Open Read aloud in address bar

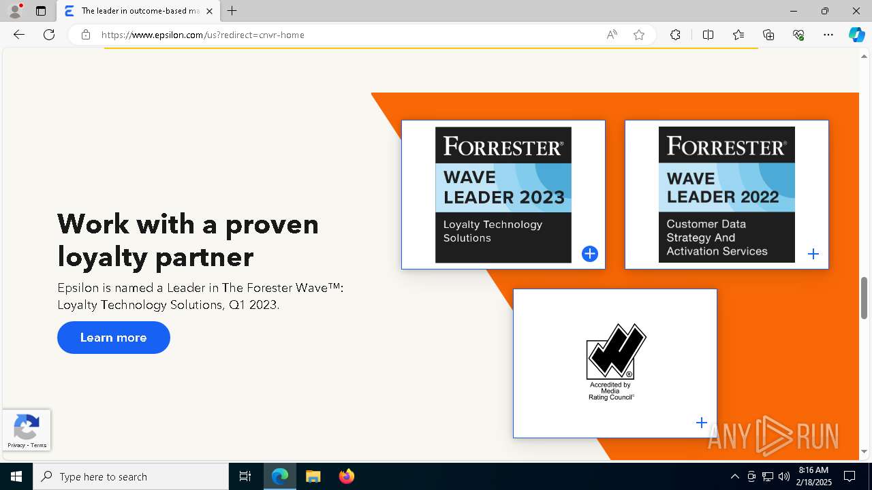point(612,35)
